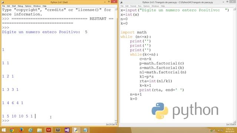Click code line 'c=n-k'
Image resolution: width=237 pixels, height=133 pixels.
146,59
